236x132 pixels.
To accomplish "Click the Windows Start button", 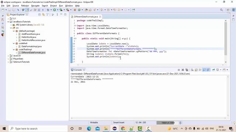I will (4, 129).
